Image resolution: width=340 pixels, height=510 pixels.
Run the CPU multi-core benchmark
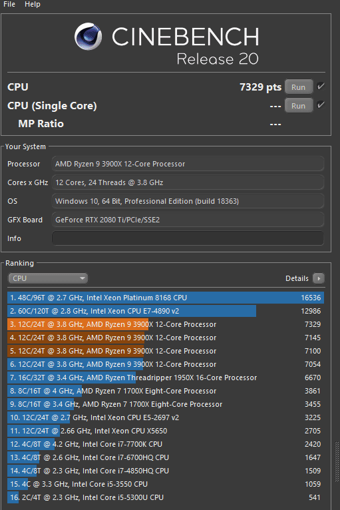point(299,87)
